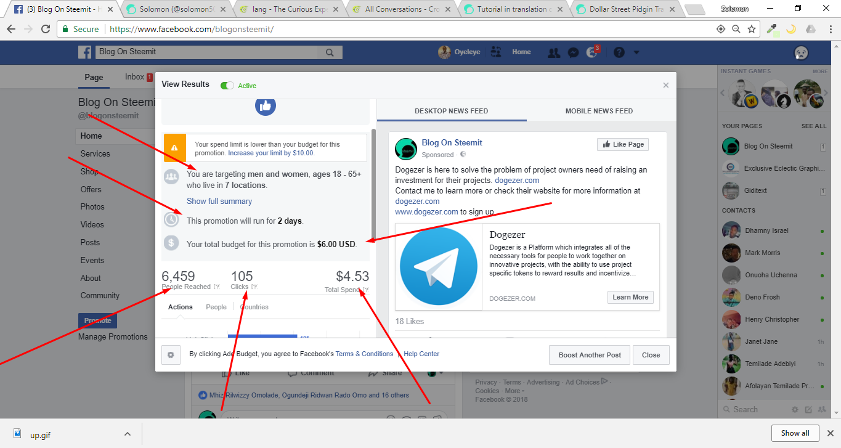
Task: Open Terms & Conditions link
Action: pyautogui.click(x=364, y=354)
